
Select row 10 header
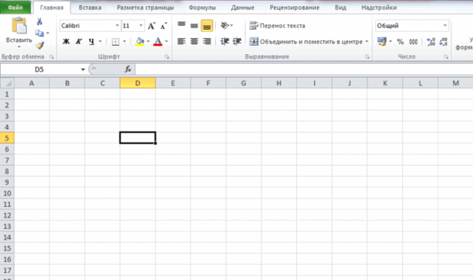point(7,193)
